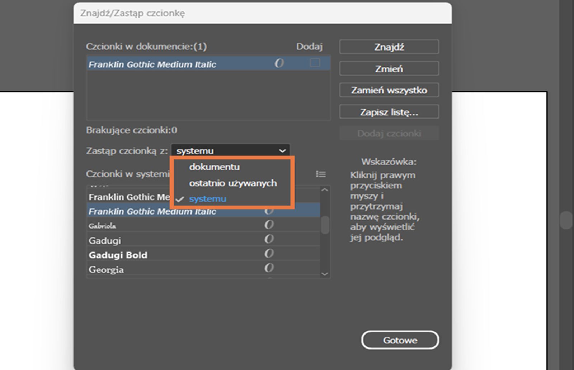Select Franklin Gothic Medium Italic in document fonts list
The image size is (574, 370).
(208, 63)
